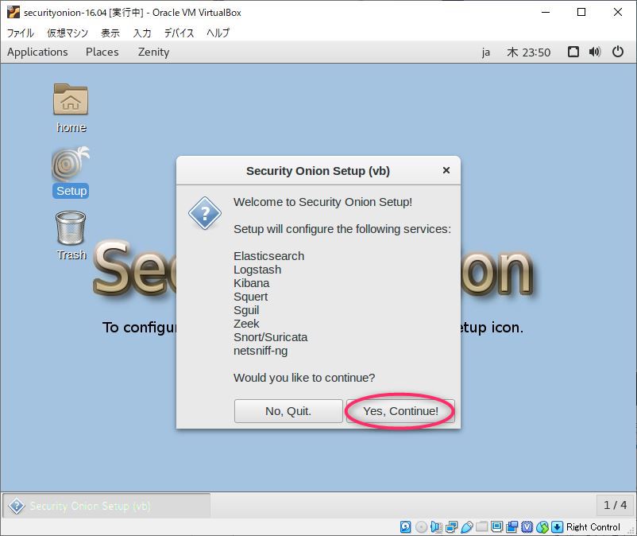This screenshot has width=637, height=536.
Task: Open the Places menu
Action: [102, 52]
